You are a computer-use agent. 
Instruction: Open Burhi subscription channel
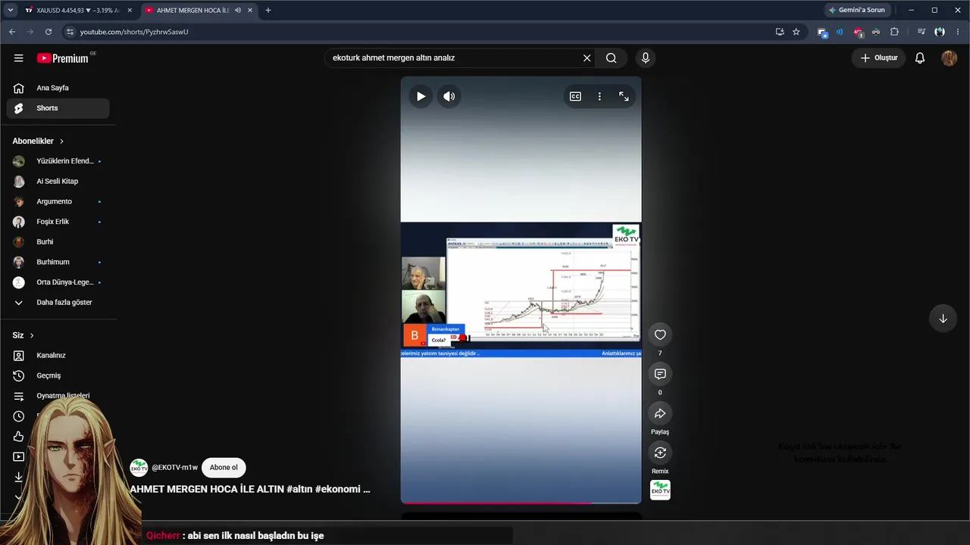[58, 242]
